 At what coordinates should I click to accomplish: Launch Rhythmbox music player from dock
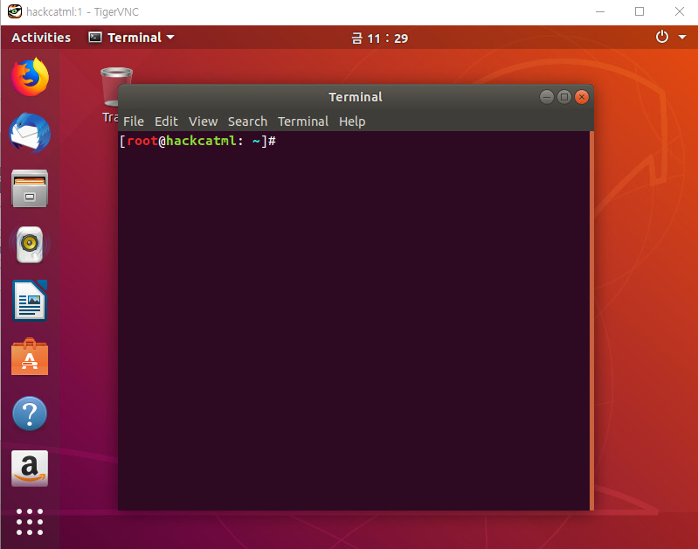pyautogui.click(x=30, y=244)
